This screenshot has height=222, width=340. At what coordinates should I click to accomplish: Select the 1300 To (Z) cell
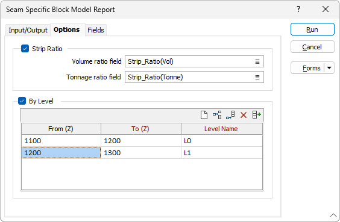click(x=141, y=153)
